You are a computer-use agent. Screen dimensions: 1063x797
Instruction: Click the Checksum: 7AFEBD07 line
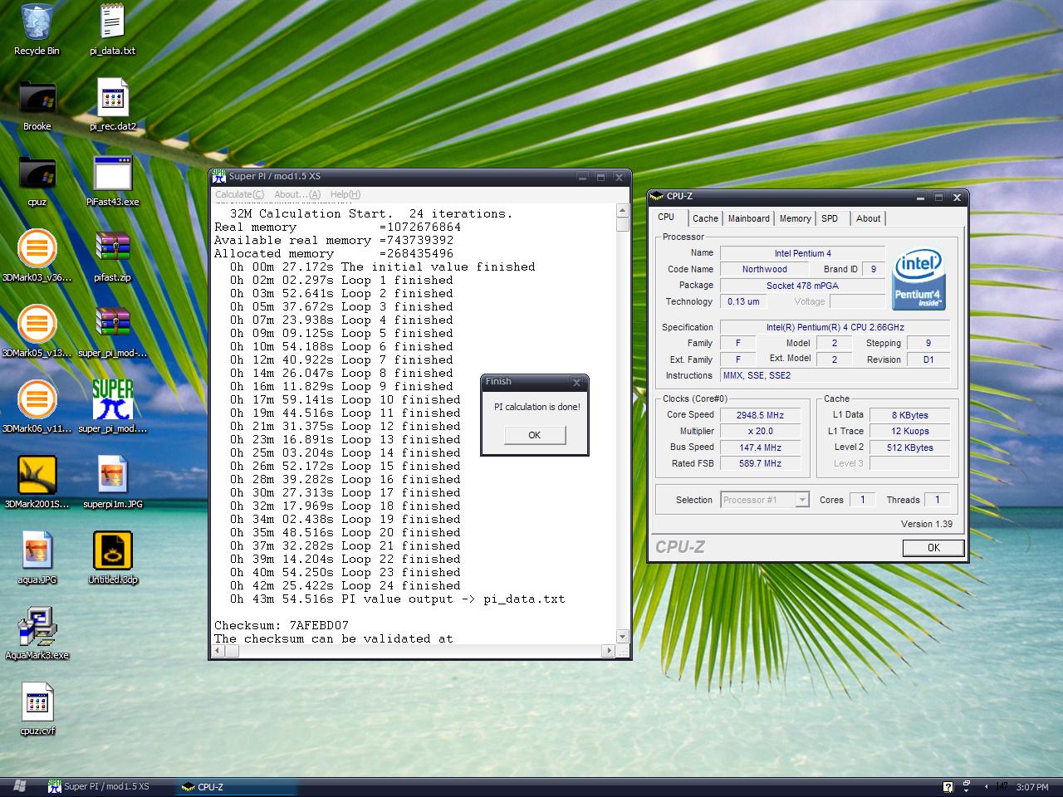(x=282, y=625)
